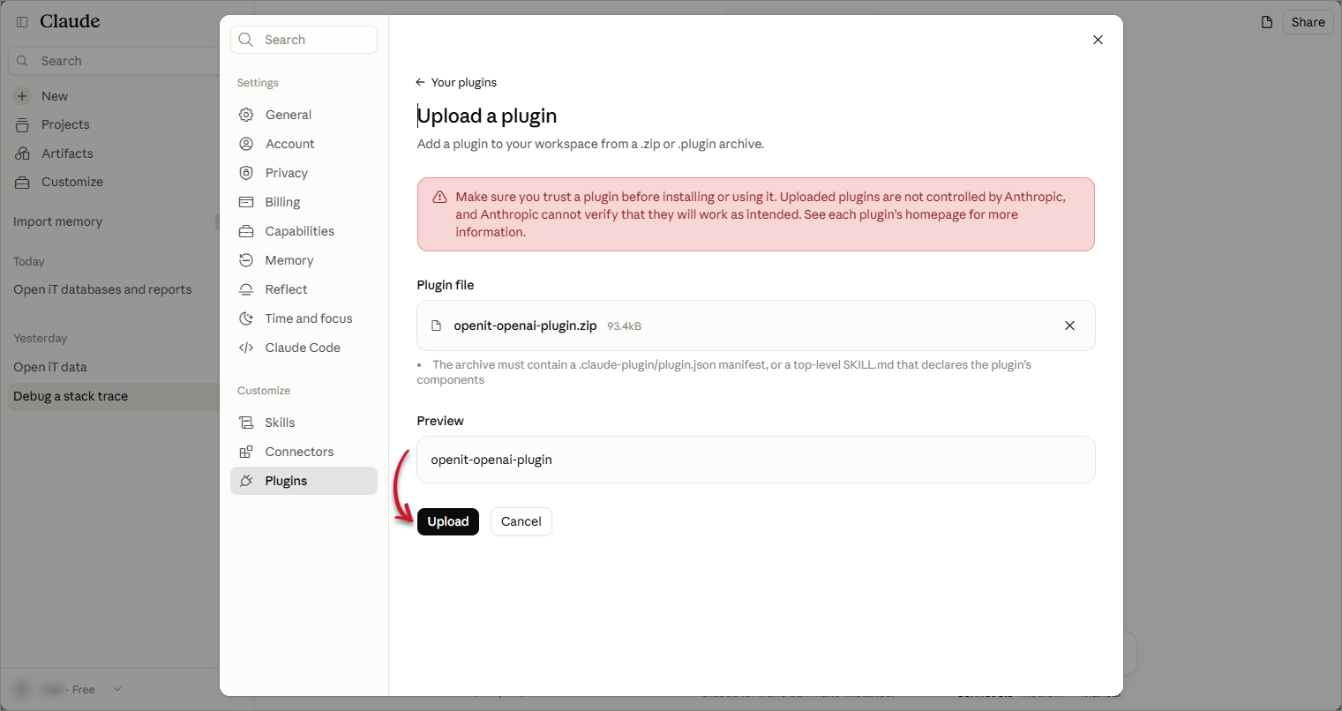Click the Skills icon
1342x711 pixels.
point(246,423)
